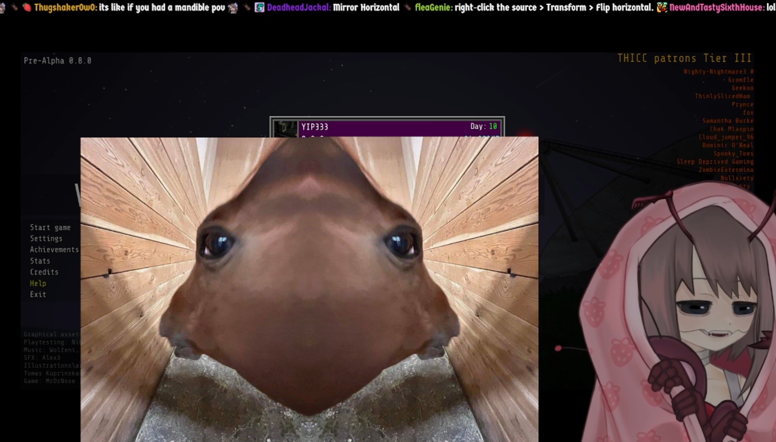Click the mirrored horse face image

click(310, 290)
